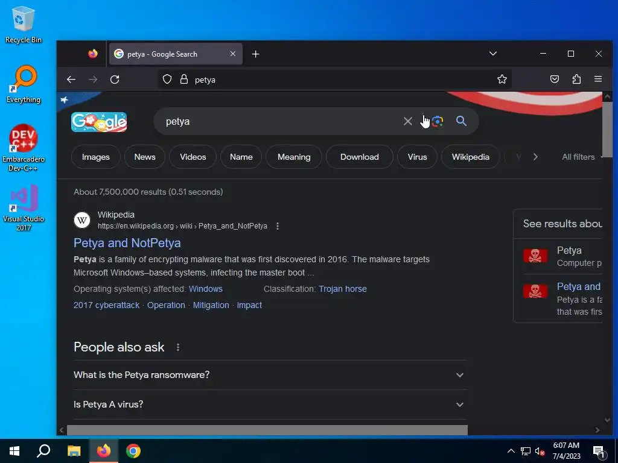Click the horizontal page scrollbar thumb
Viewport: 618px width, 463px height.
267,430
